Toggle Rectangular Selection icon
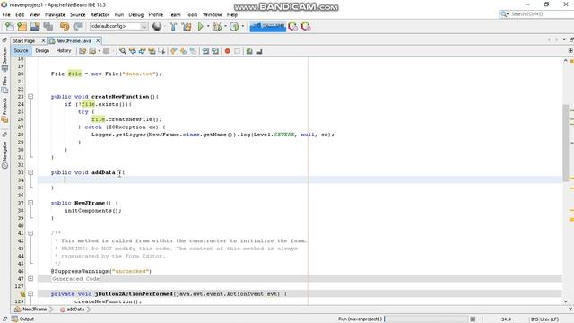This screenshot has width=574, height=323. point(161,51)
